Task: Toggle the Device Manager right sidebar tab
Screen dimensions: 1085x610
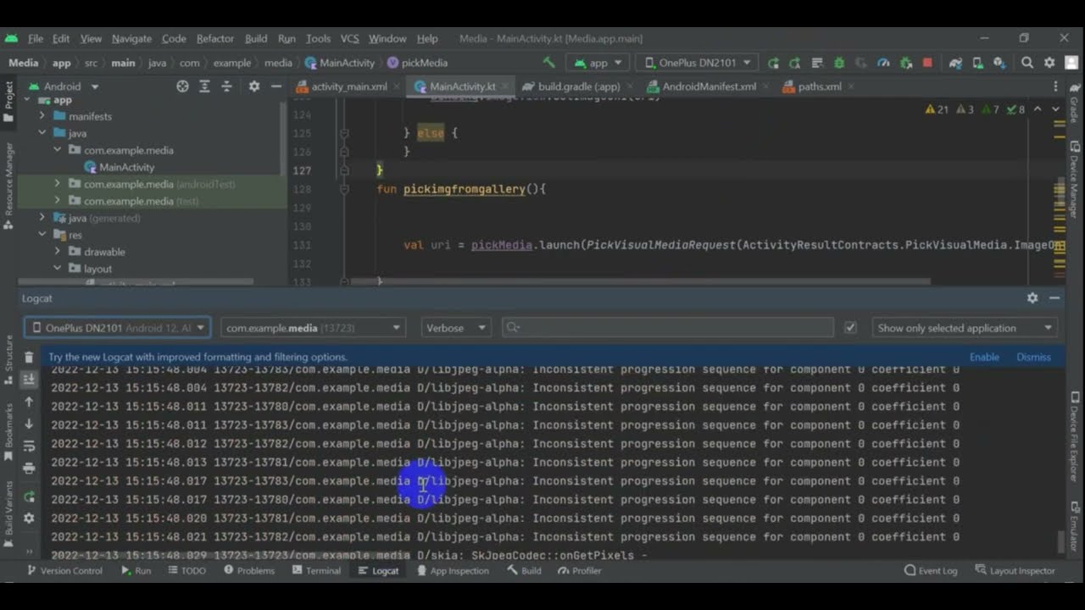Action: click(x=1074, y=178)
